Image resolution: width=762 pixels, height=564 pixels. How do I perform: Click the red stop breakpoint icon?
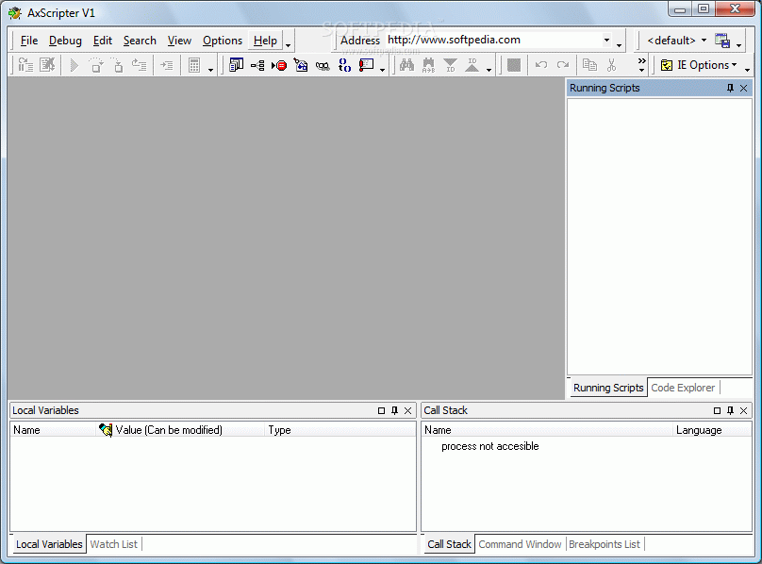coord(279,66)
